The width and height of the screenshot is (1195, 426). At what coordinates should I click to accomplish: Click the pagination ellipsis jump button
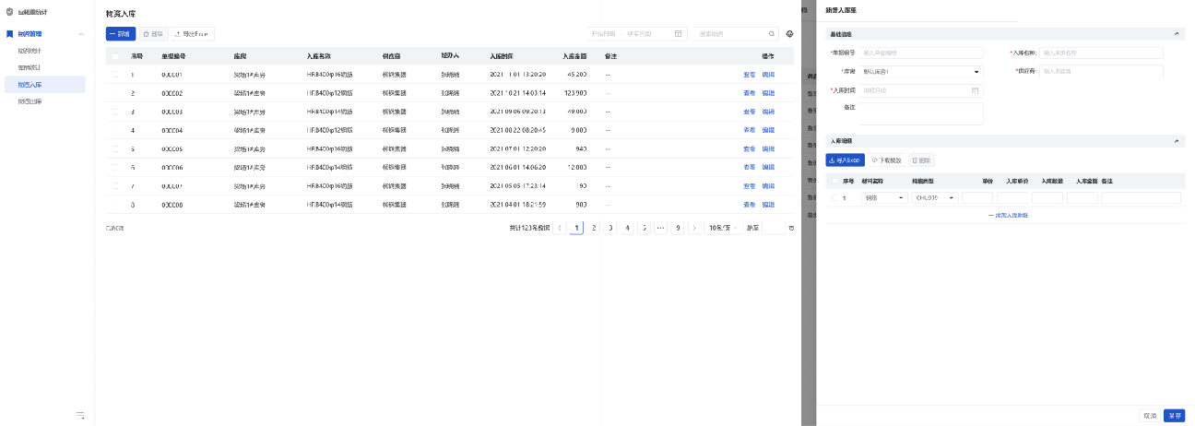click(x=660, y=227)
